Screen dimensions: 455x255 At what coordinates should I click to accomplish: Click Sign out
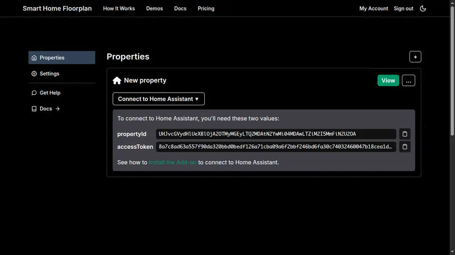[x=403, y=8]
